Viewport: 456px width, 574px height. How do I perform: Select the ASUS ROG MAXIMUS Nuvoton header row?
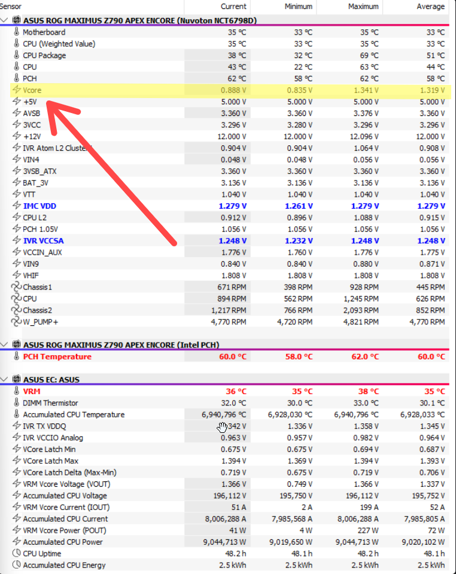coord(224,20)
